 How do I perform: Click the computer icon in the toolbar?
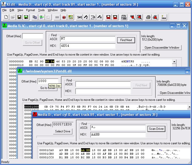coord(124,17)
